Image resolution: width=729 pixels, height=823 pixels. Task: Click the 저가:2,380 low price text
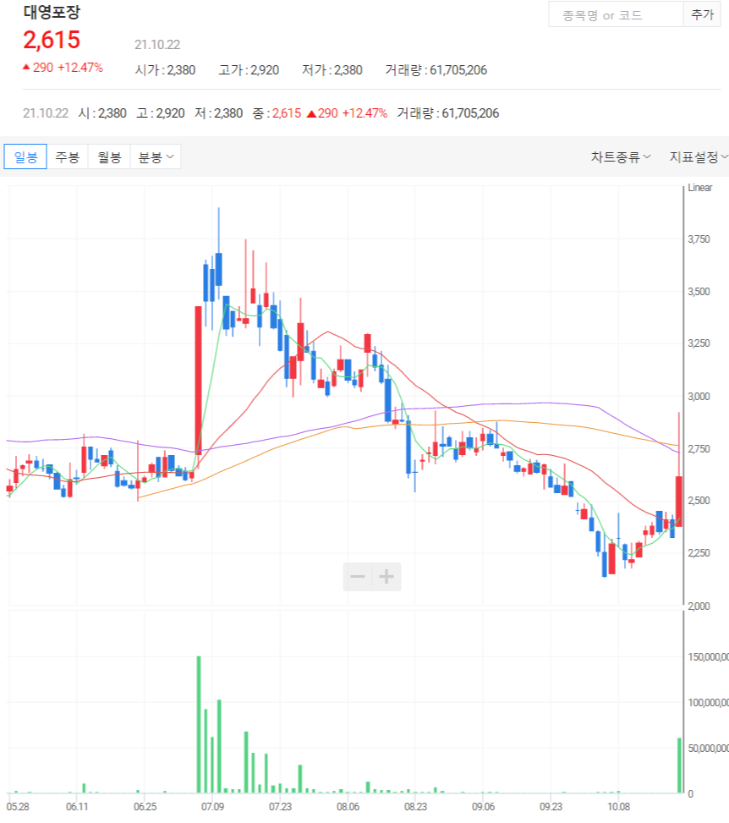tap(332, 70)
